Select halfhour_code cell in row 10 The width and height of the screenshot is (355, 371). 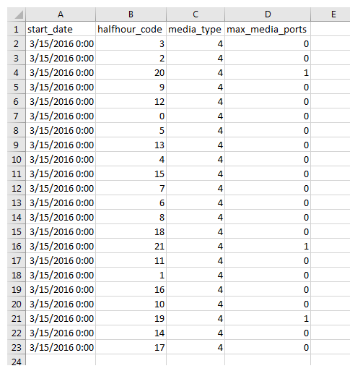(x=131, y=159)
